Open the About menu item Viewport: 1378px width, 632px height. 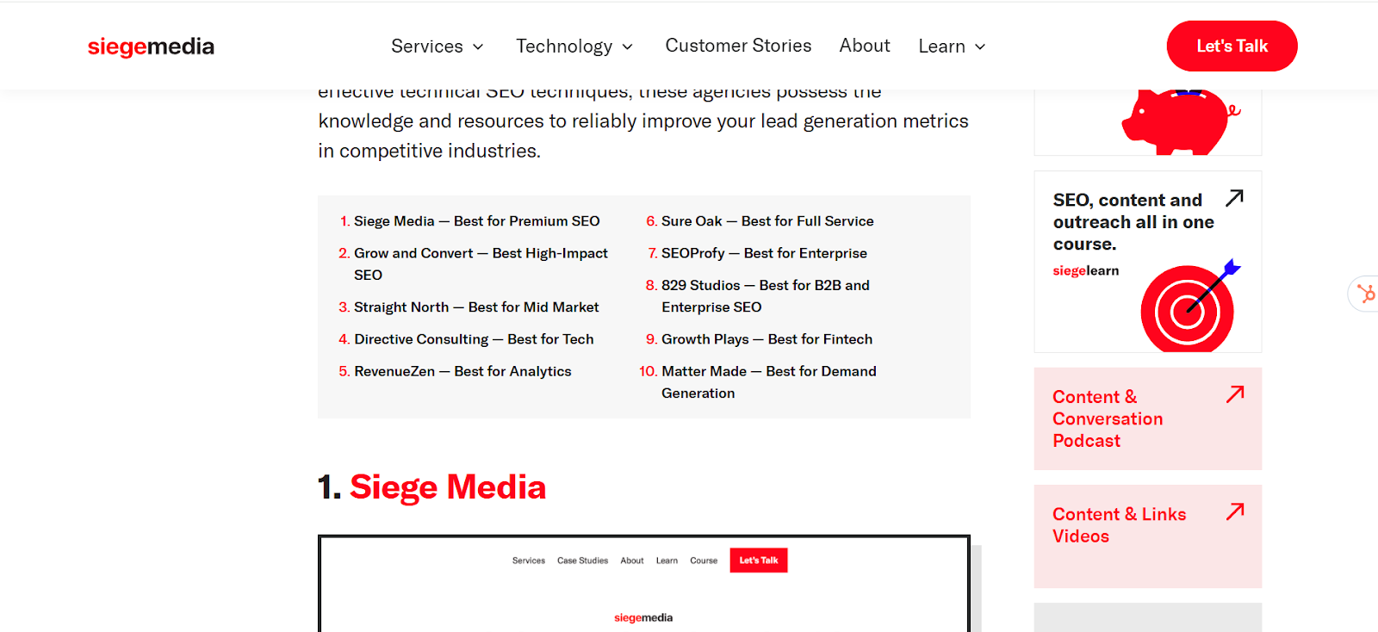tap(865, 46)
